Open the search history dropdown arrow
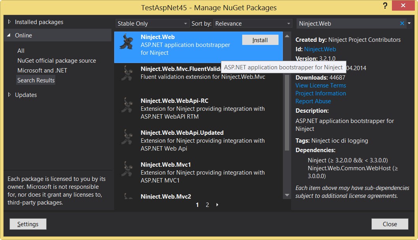 click(409, 23)
